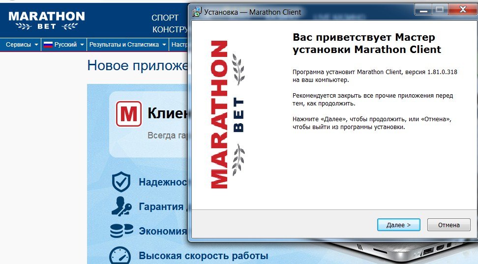478x264 pixels.
Task: Click the Marathon Bet logo on website
Action: [47, 21]
